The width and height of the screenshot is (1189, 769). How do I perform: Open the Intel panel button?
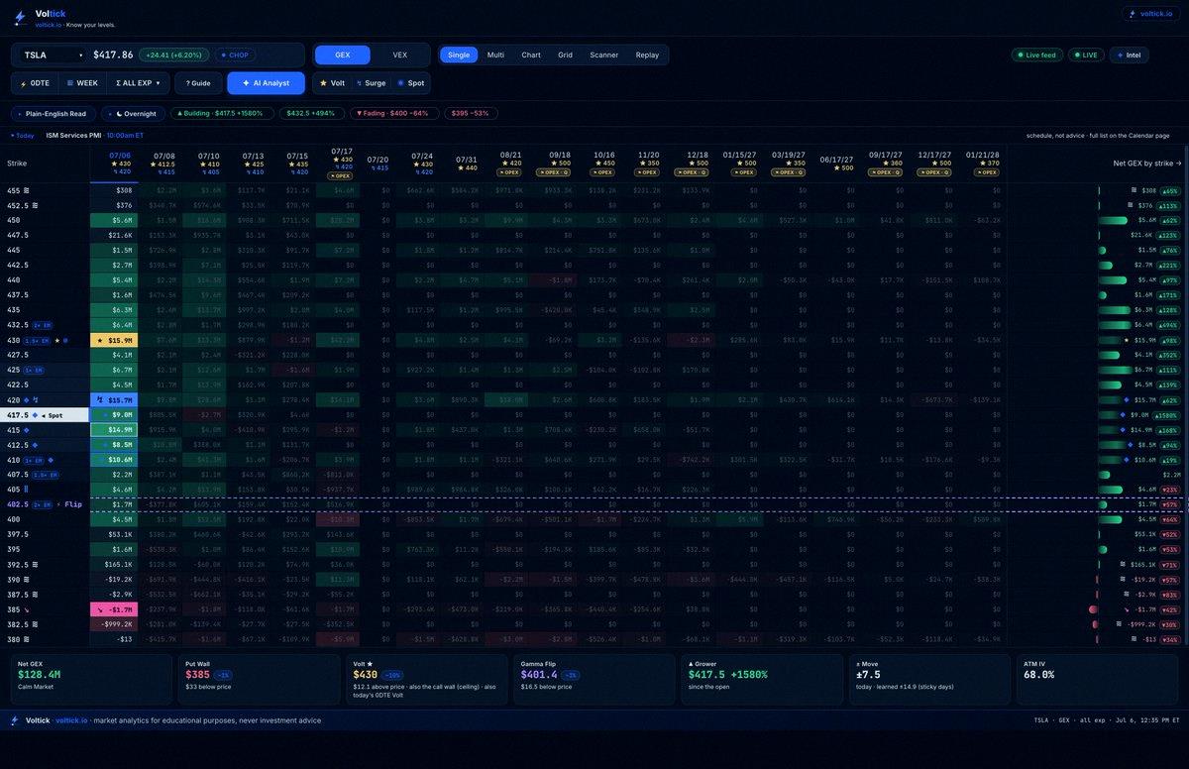tap(1130, 55)
